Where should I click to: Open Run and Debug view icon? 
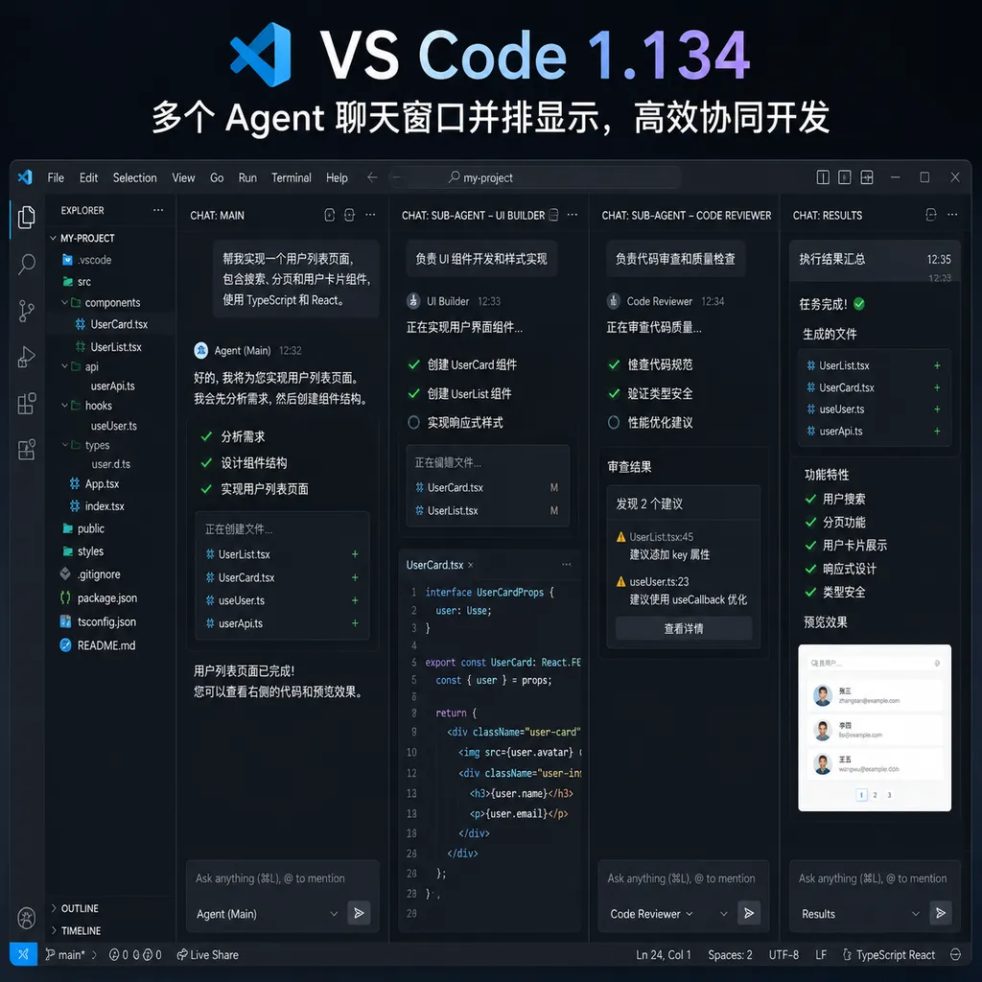point(26,357)
